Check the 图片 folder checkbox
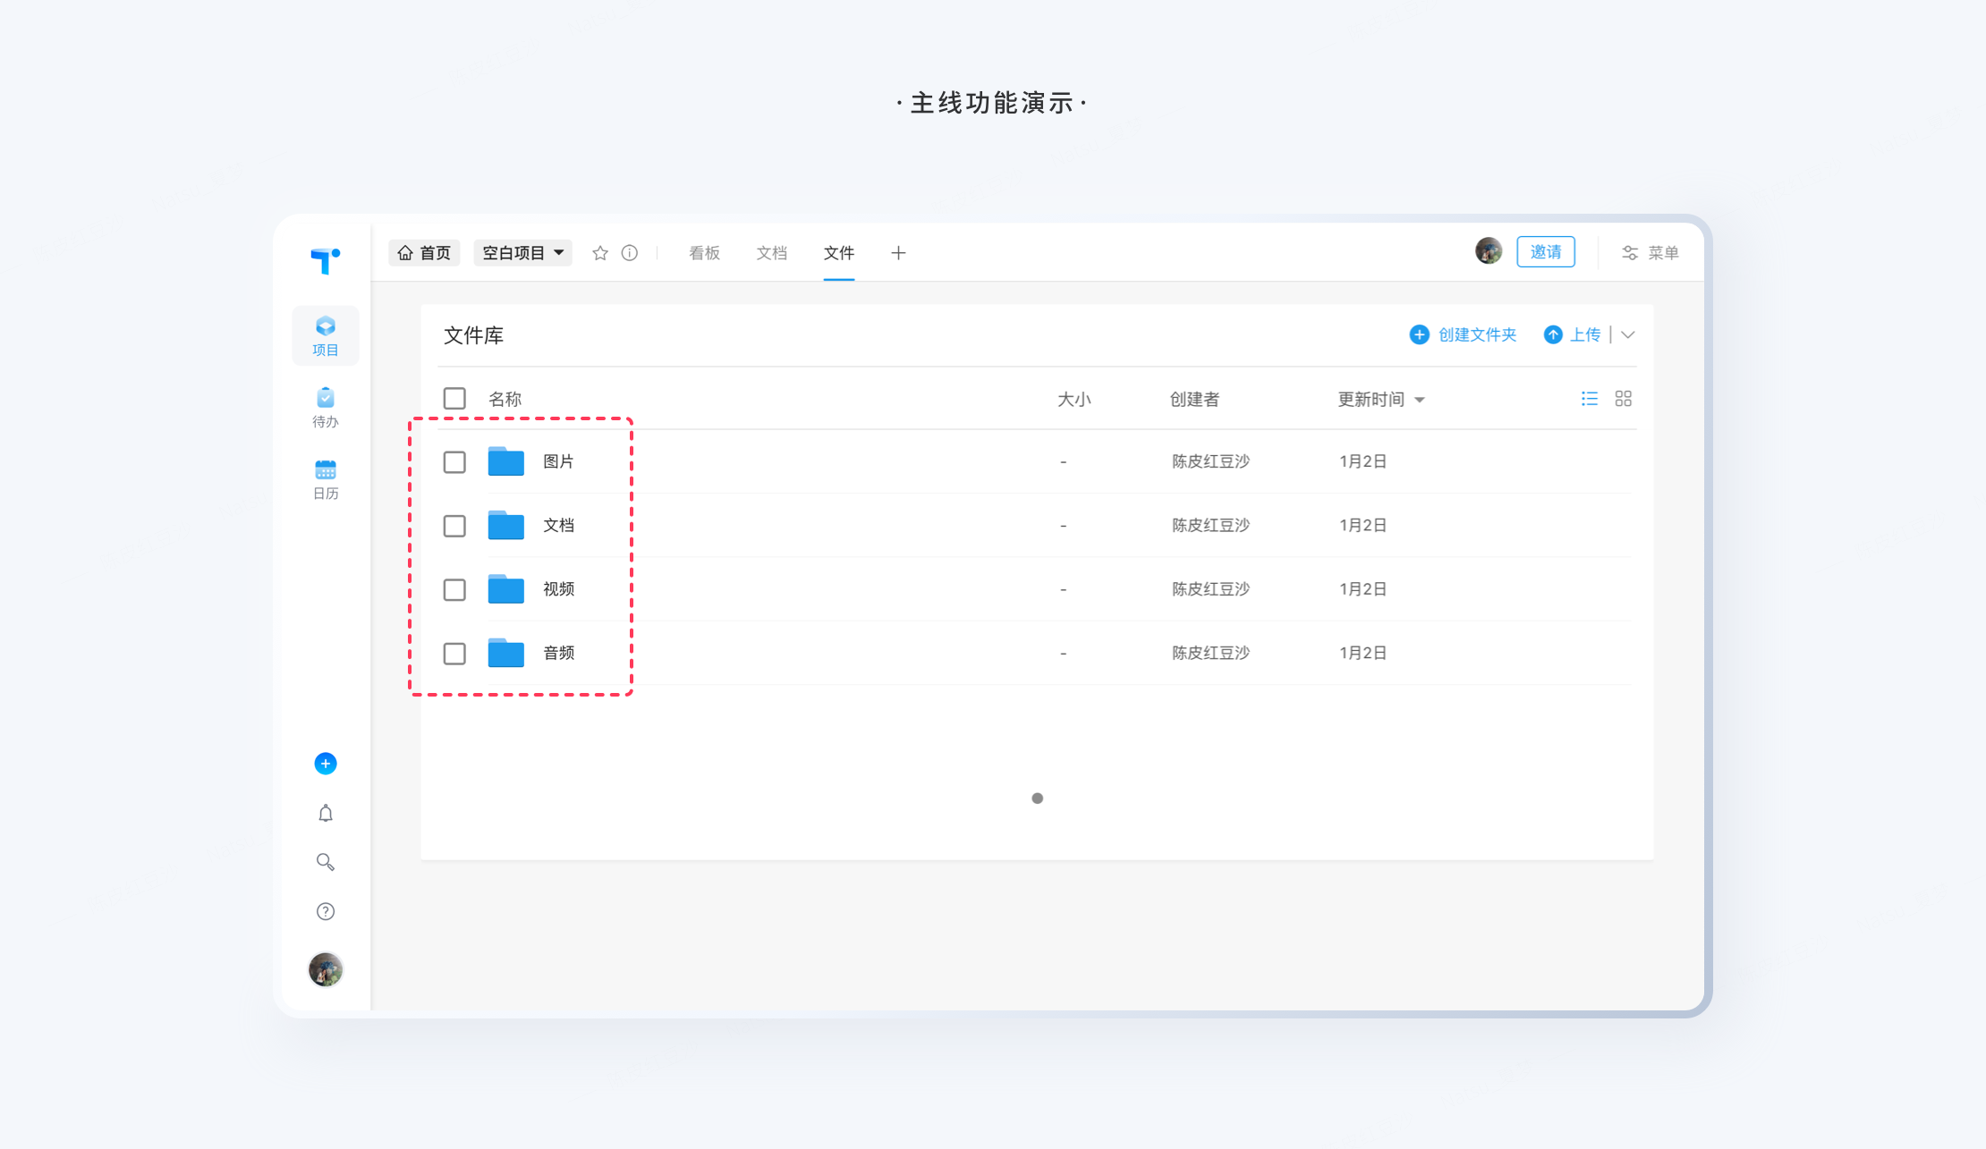 click(454, 462)
